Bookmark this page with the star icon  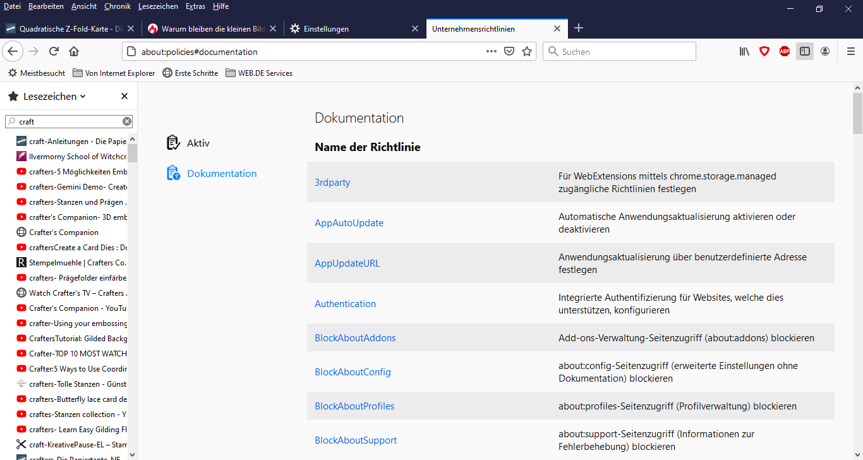pos(527,52)
